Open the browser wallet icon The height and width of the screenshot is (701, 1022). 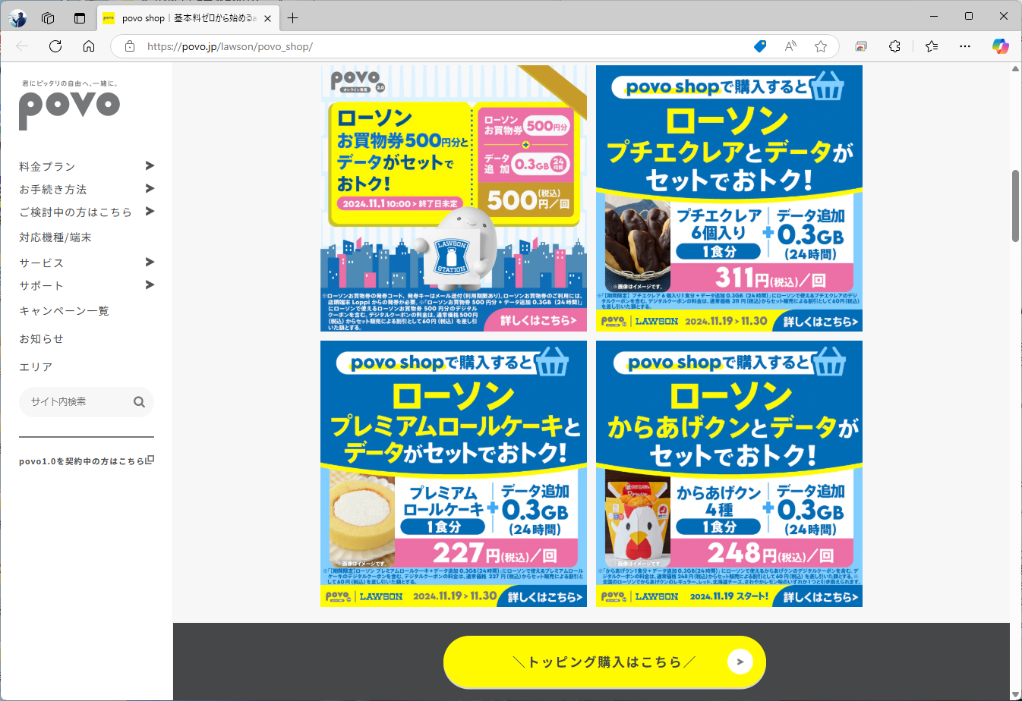click(861, 46)
